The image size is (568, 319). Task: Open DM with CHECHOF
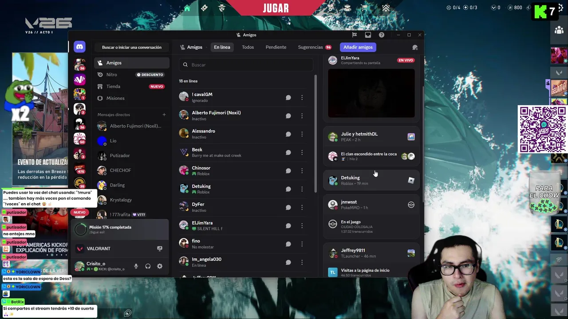click(132, 171)
